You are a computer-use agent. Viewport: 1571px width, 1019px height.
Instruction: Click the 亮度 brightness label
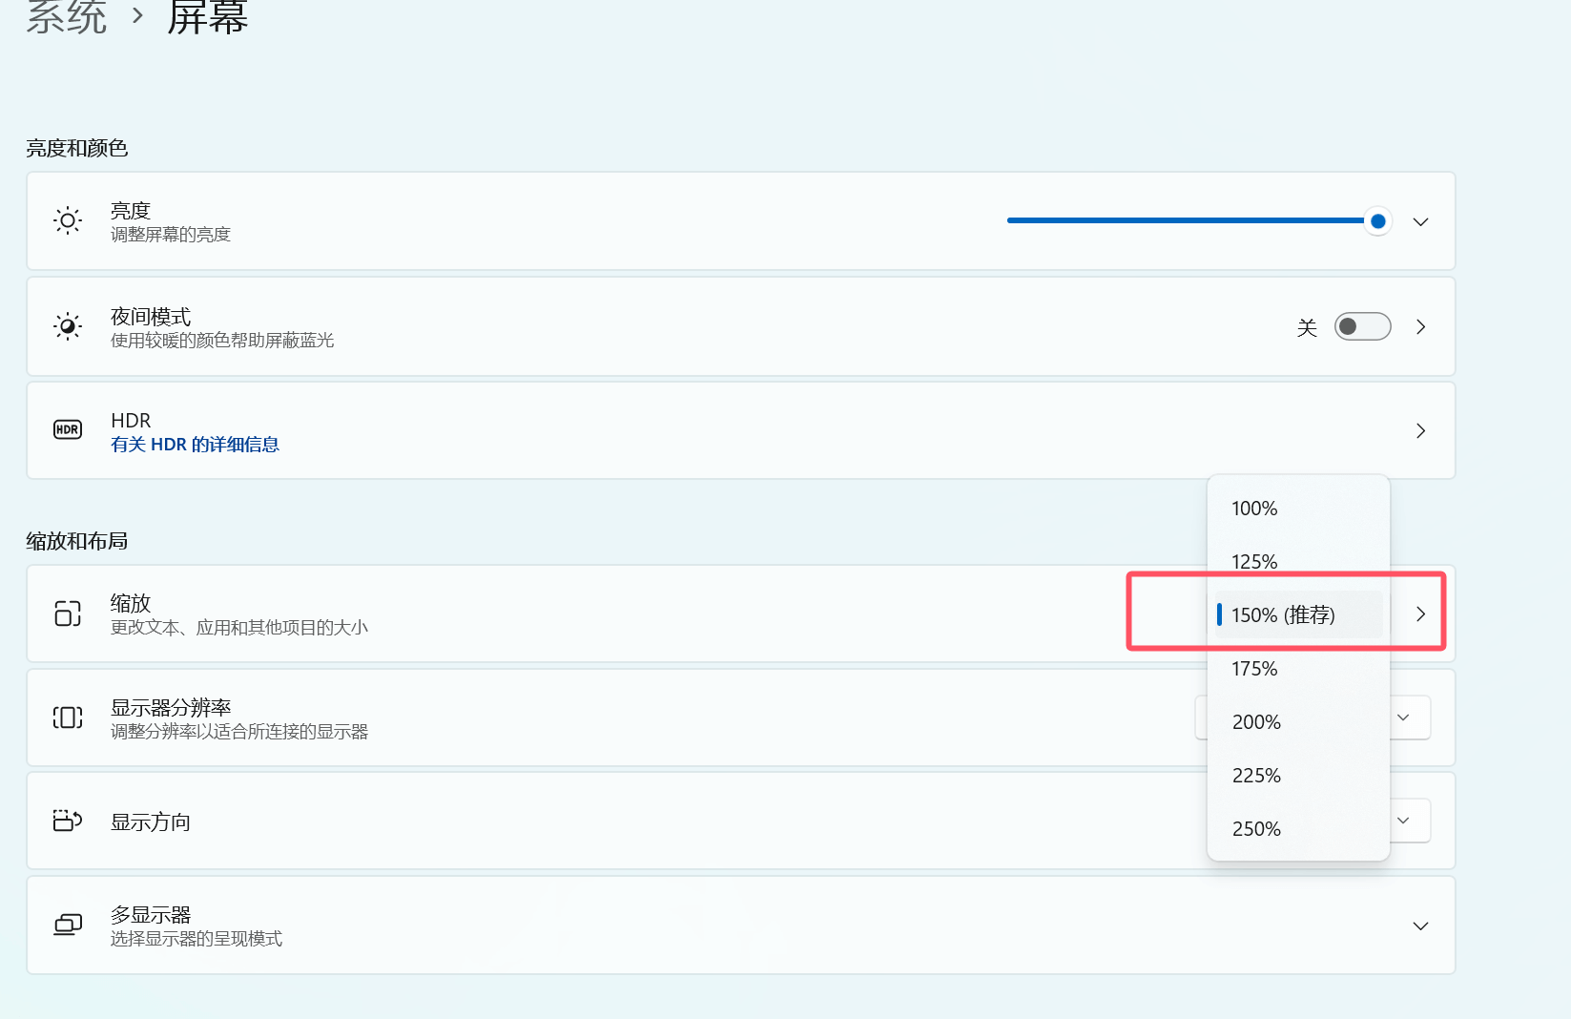click(131, 211)
